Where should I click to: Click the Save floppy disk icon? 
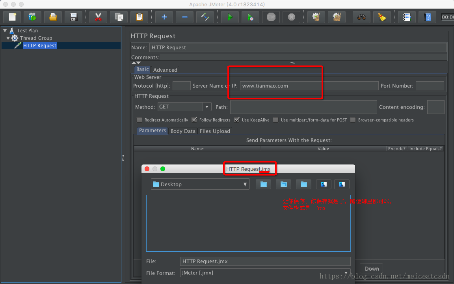pos(74,17)
